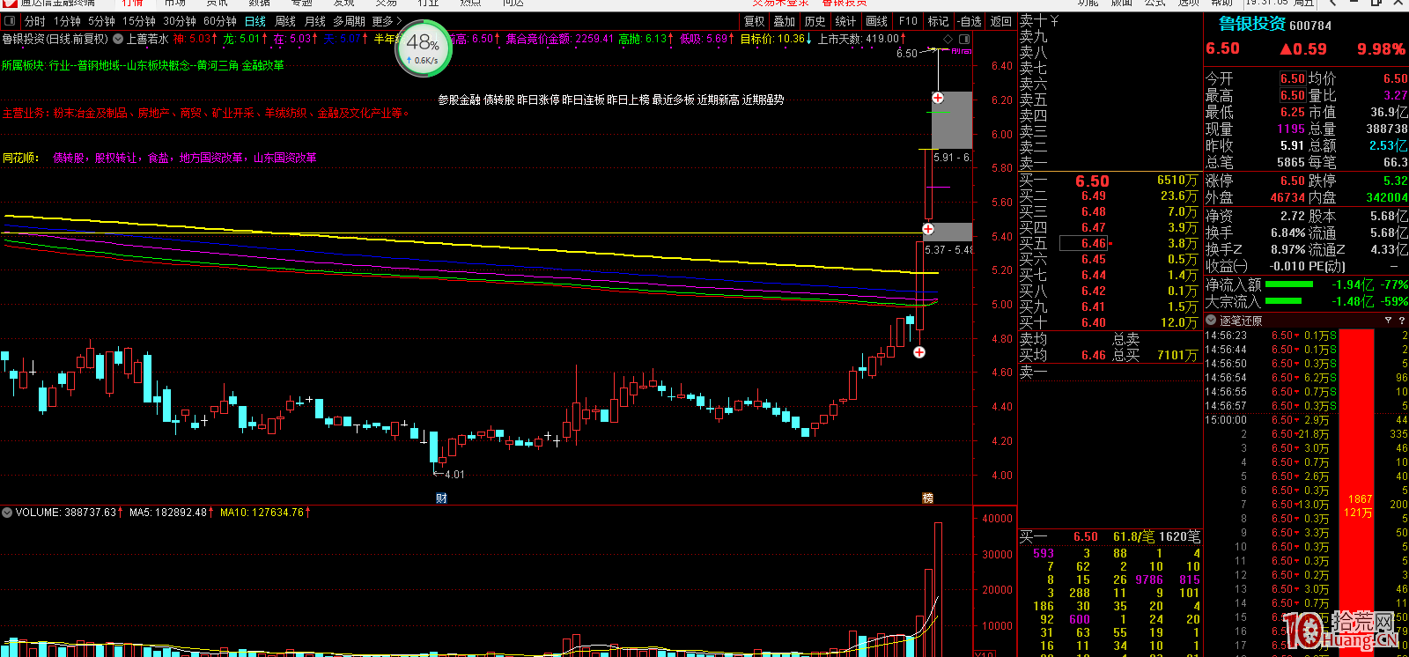Click the 目标价: 10.36 value
This screenshot has width=1409, height=657.
pos(775,39)
